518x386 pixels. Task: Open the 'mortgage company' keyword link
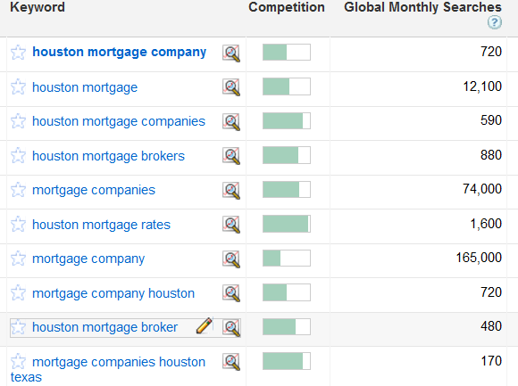[88, 259]
